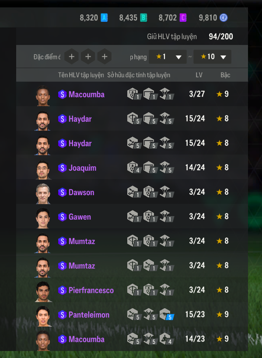The height and width of the screenshot is (358, 262).
Task: Click the 9 star rank on Panteleimon
Action: pyautogui.click(x=222, y=314)
